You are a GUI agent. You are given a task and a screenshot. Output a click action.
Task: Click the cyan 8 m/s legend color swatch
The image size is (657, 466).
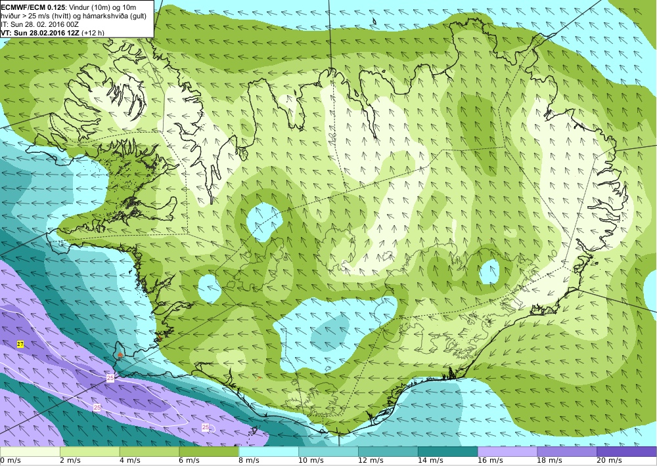[x=269, y=452]
